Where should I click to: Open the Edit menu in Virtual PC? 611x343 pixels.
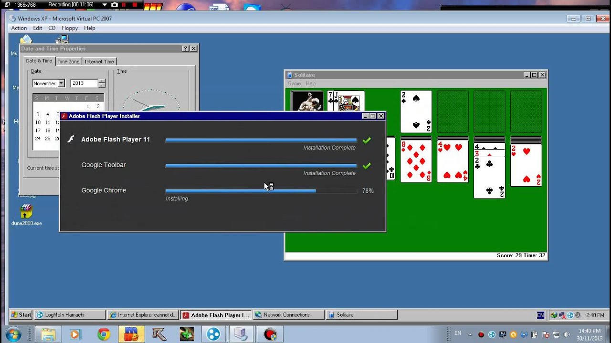38,28
